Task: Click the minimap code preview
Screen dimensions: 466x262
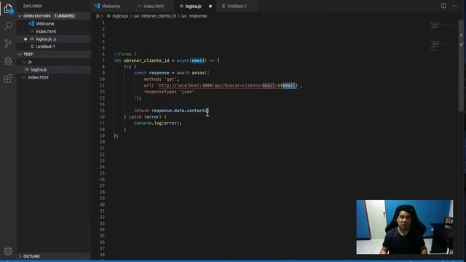Action: click(x=442, y=36)
